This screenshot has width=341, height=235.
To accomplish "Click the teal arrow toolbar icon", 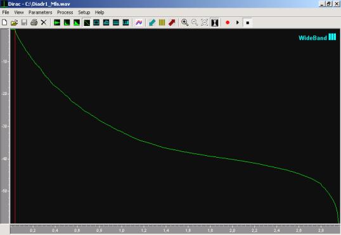I will click(152, 22).
